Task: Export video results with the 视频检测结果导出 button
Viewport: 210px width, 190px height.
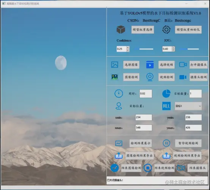Action: pos(187,156)
